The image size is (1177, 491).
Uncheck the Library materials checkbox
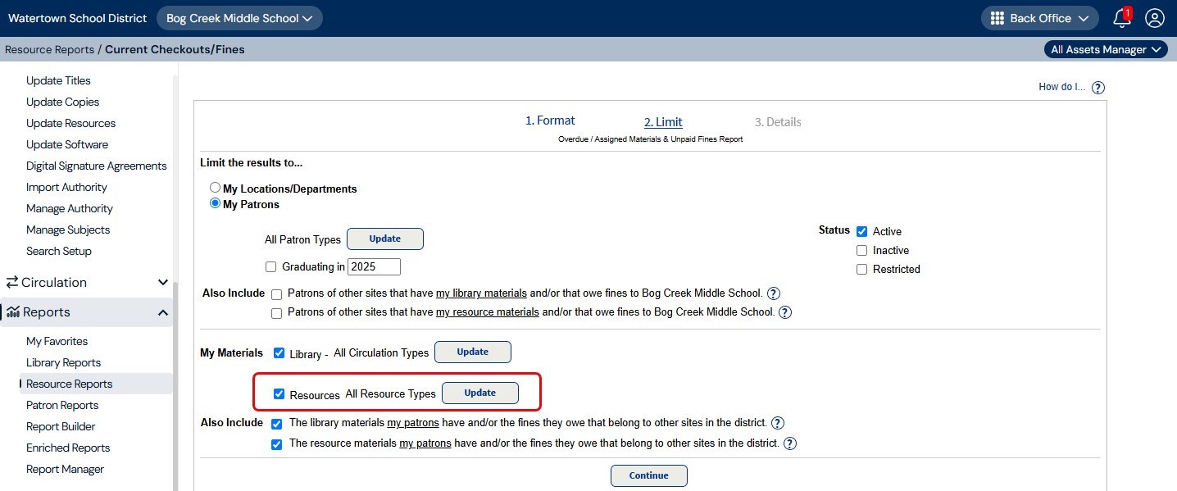click(279, 353)
